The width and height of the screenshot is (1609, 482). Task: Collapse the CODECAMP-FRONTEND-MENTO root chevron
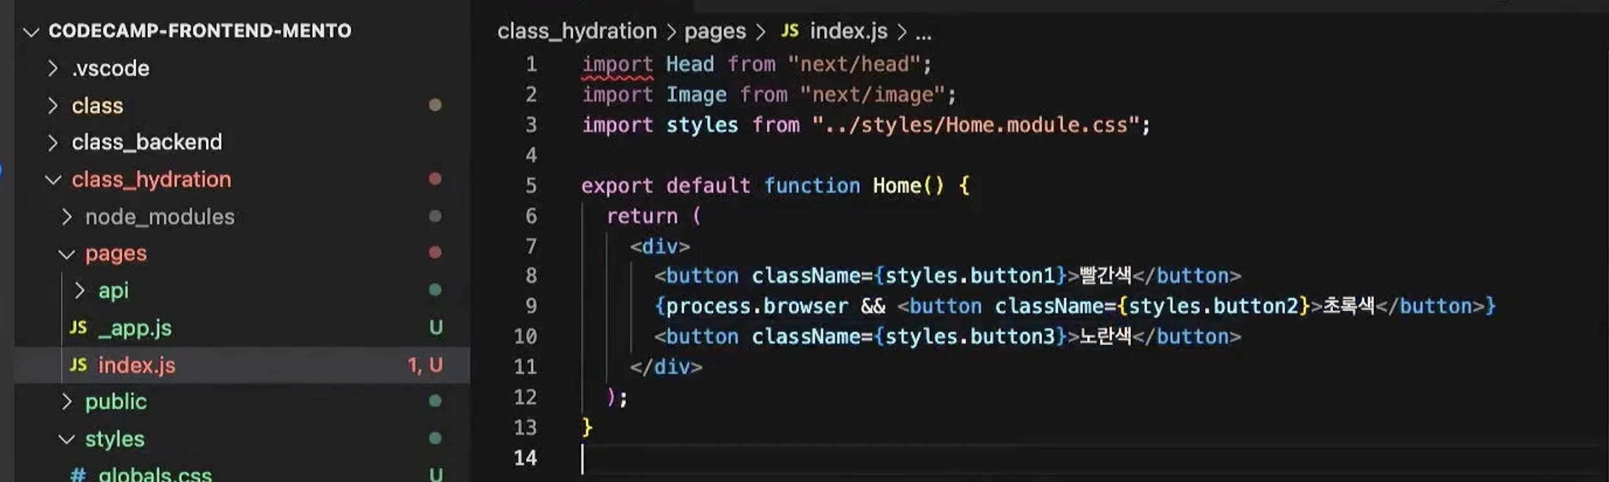31,31
